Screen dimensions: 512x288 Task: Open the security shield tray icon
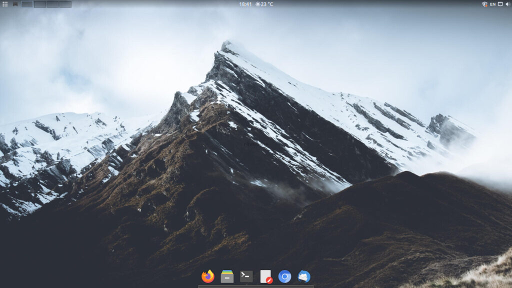(x=484, y=4)
